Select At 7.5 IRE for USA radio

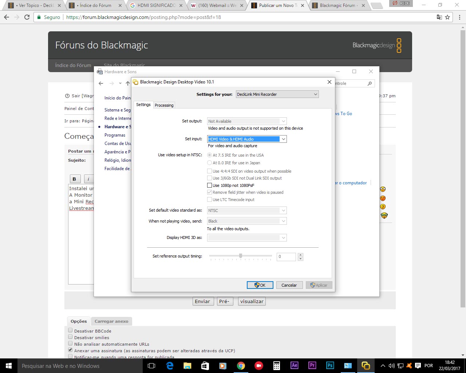point(209,155)
